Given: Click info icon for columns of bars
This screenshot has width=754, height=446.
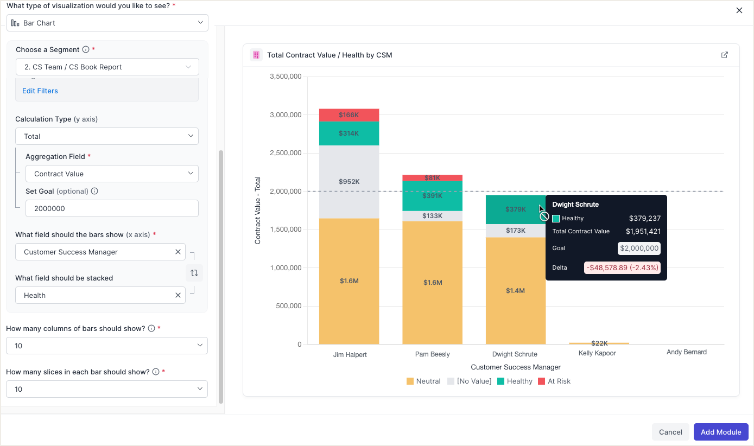Looking at the screenshot, I should coord(151,328).
